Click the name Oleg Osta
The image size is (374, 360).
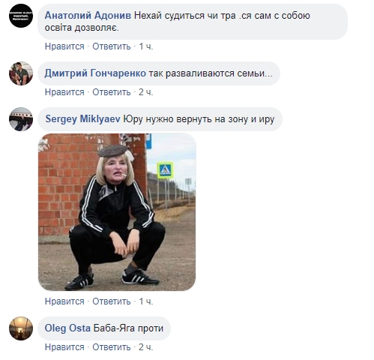tap(67, 328)
